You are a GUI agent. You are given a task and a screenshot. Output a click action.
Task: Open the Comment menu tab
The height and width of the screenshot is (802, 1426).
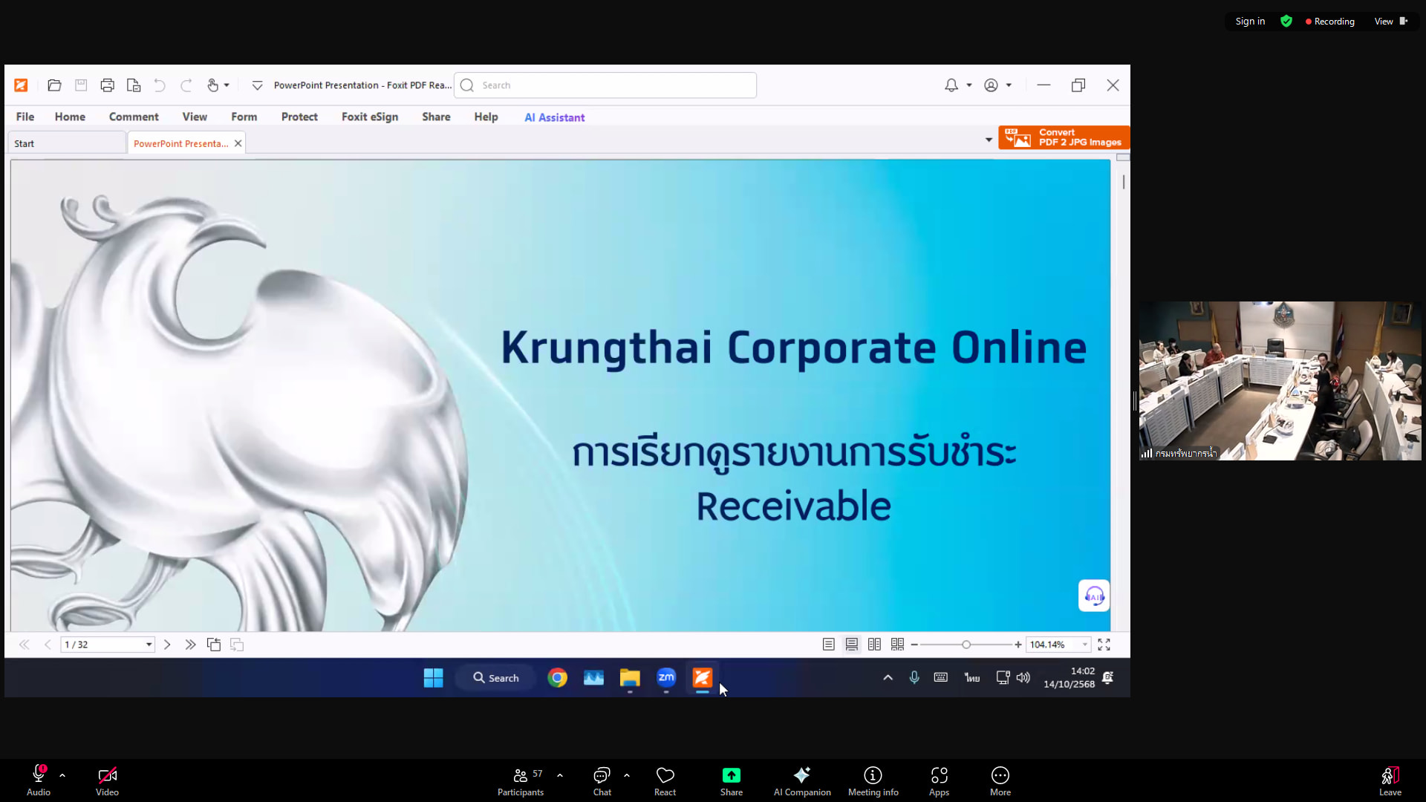coord(134,117)
